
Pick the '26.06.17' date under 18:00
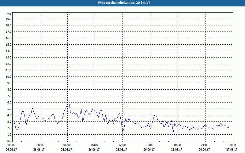coord(177,149)
